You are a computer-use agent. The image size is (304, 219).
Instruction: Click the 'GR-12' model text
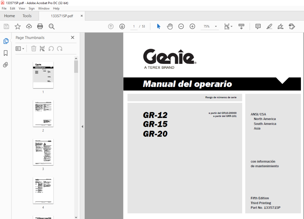[155, 115]
